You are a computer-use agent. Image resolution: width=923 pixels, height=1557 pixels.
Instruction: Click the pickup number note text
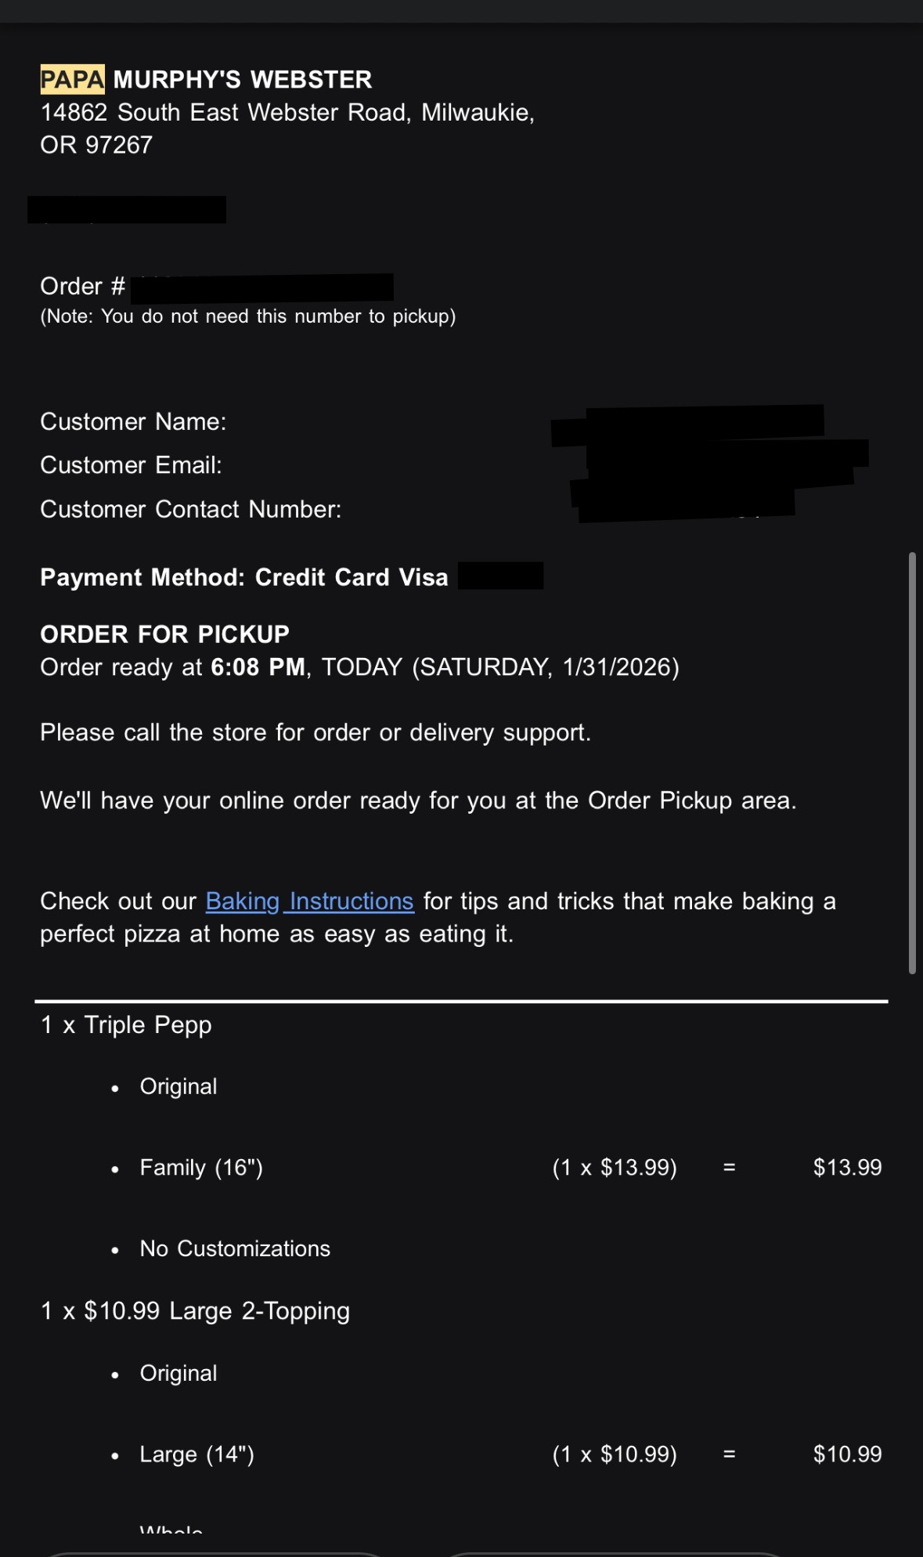pos(247,316)
